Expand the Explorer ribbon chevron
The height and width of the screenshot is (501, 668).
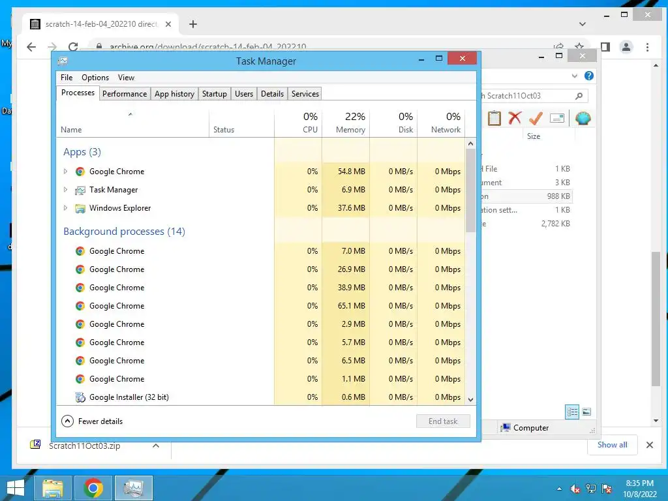tap(574, 76)
